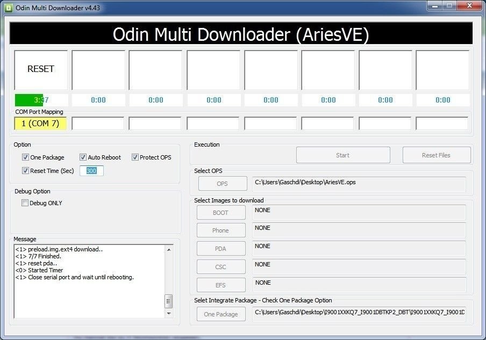Click the yellow 1 (COM 7) port box
Image resolution: width=486 pixels, height=340 pixels.
point(40,123)
